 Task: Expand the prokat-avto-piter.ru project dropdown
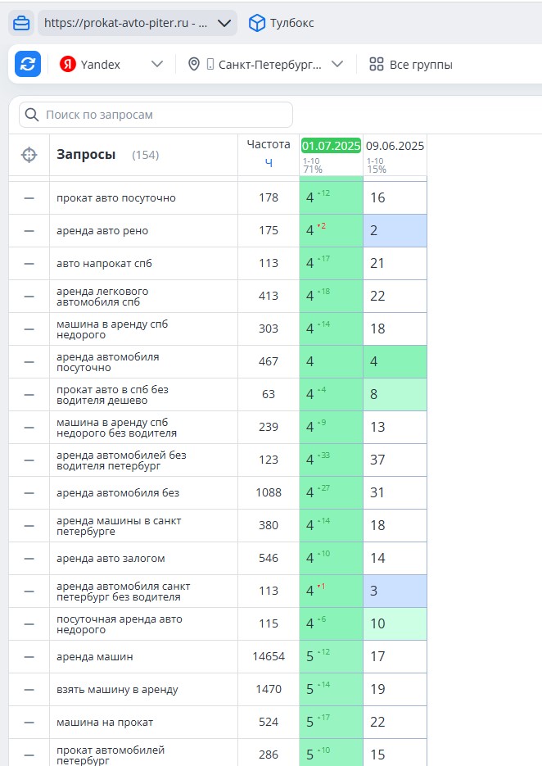pyautogui.click(x=224, y=23)
